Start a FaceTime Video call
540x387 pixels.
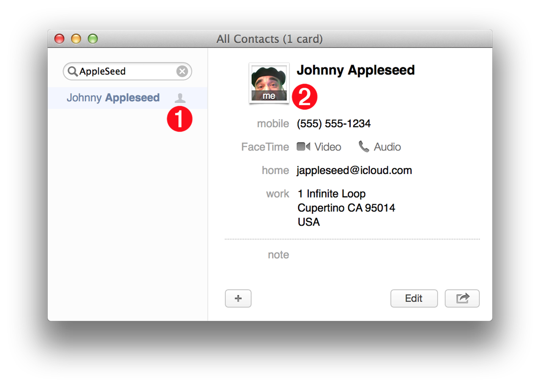click(319, 147)
